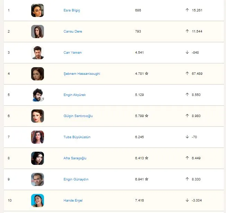Open Şebnem Hassanisoughi profile link
The width and height of the screenshot is (226, 213).
tap(82, 74)
